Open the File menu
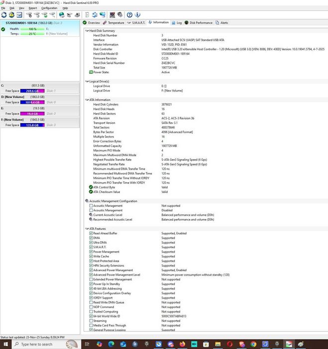This screenshot has width=328, height=349. (x=3, y=8)
